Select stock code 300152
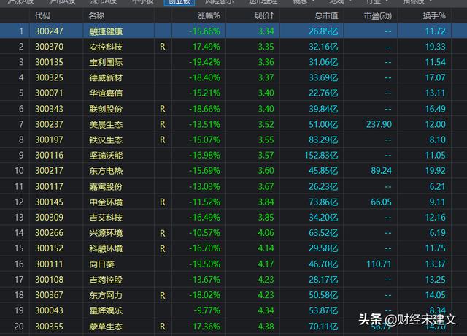Viewport: 467px width, 336px height. click(x=49, y=248)
